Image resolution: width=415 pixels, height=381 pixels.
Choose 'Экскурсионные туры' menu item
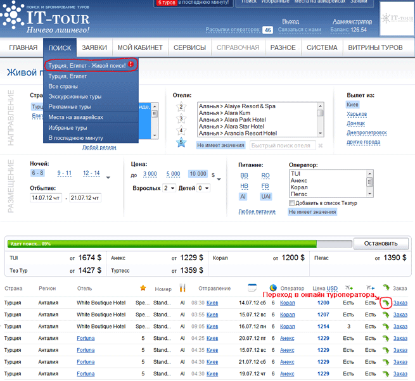[91, 96]
